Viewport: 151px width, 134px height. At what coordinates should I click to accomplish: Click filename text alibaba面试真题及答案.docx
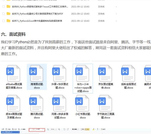14,86
